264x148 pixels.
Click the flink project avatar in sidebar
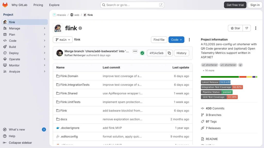tap(5, 22)
